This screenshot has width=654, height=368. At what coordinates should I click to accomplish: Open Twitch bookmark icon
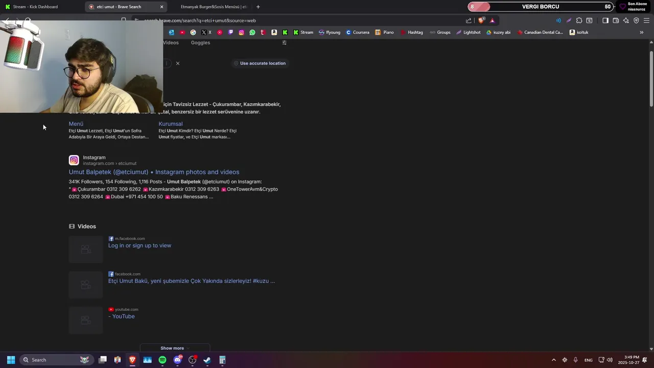pos(230,32)
